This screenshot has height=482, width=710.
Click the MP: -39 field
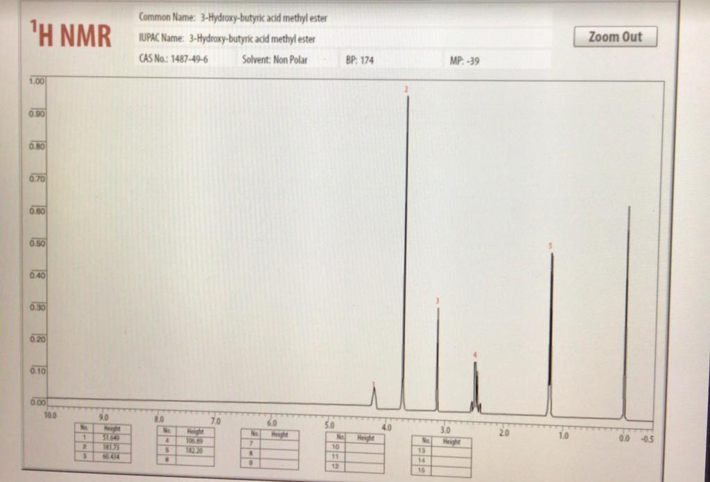[467, 60]
